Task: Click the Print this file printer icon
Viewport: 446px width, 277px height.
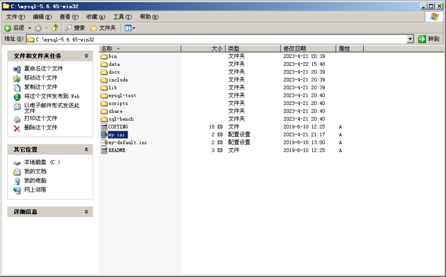Action: point(17,119)
